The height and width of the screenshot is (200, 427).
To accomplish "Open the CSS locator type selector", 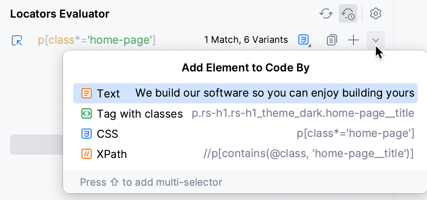I will [x=304, y=40].
